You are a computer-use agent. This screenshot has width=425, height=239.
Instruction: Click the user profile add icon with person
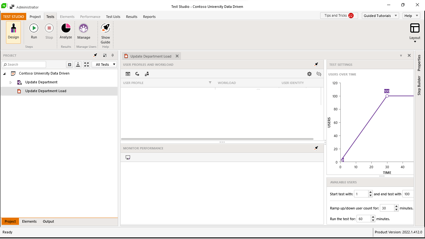147,74
